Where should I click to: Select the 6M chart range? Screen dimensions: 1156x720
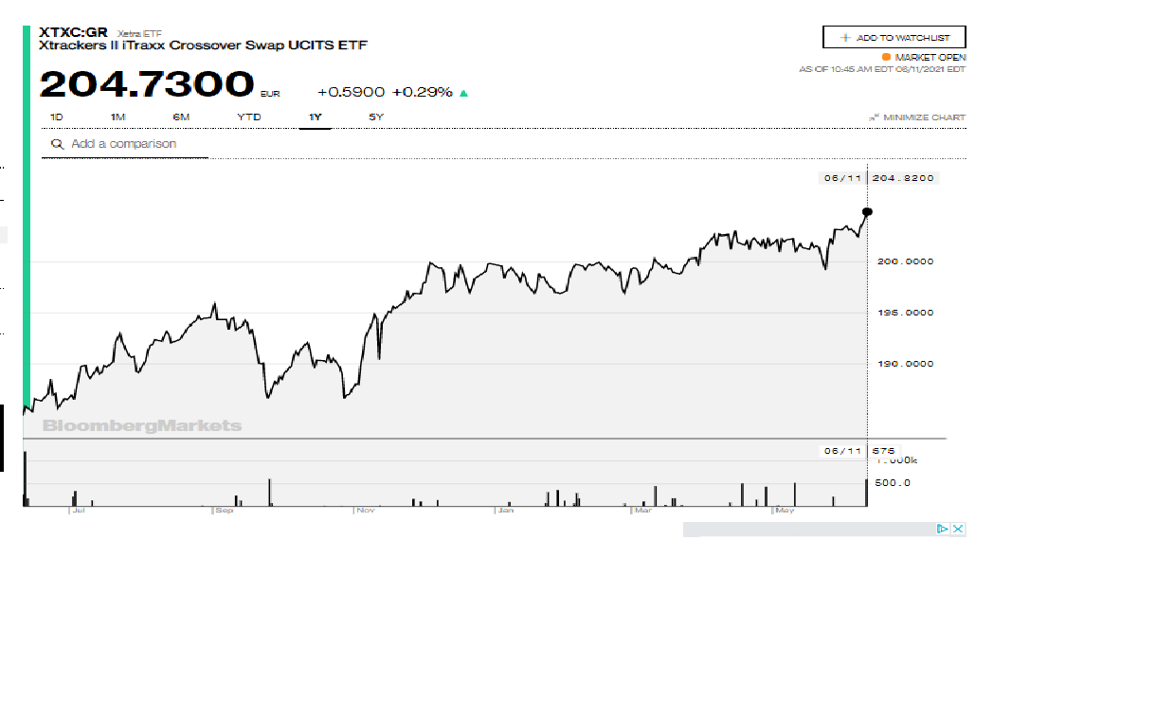pos(181,117)
